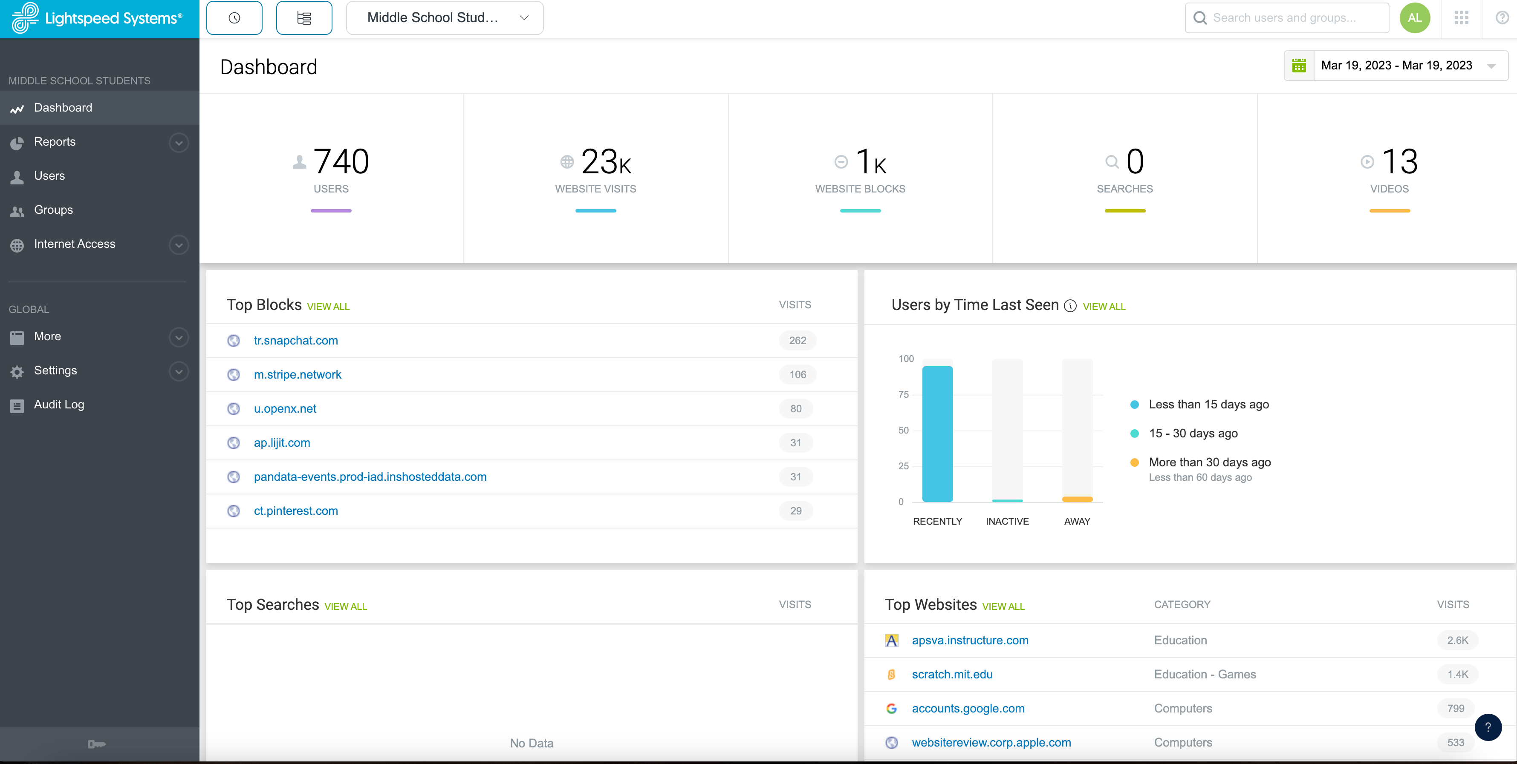Go to Users in the sidebar
The image size is (1517, 764).
49,176
